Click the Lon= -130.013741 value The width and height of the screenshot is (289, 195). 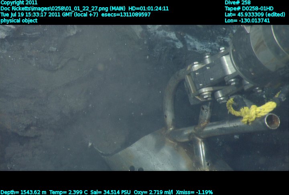247,20
